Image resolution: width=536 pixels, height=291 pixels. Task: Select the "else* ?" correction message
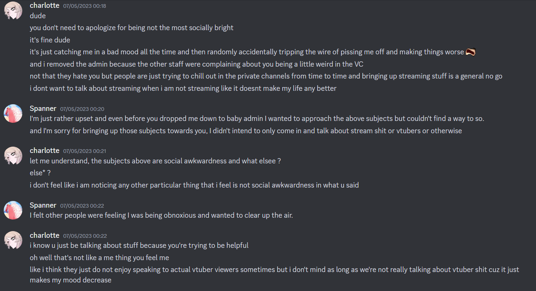click(40, 173)
